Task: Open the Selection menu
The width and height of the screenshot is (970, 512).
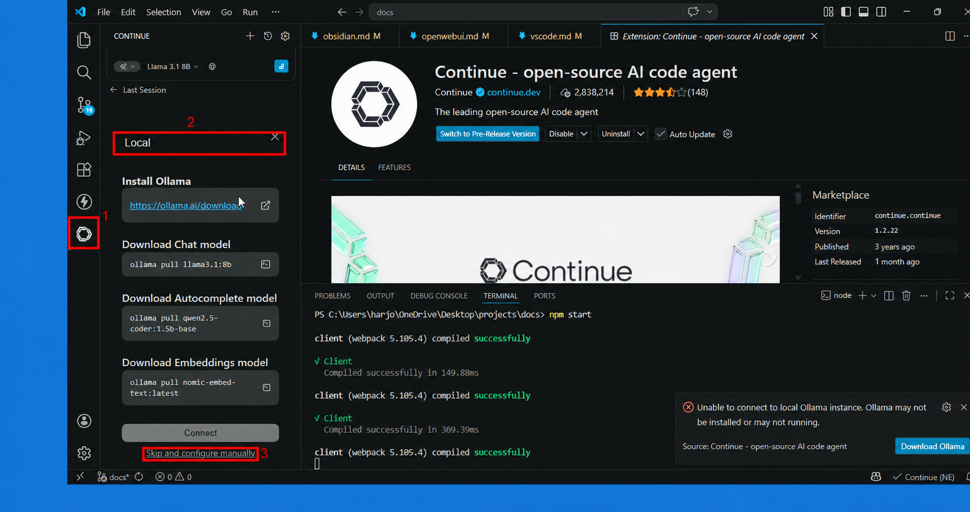Action: [x=164, y=12]
